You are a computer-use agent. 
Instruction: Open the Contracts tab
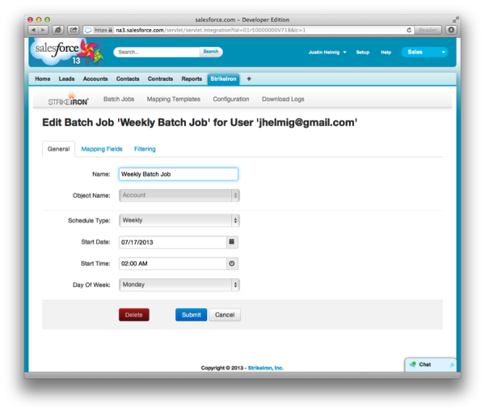160,79
